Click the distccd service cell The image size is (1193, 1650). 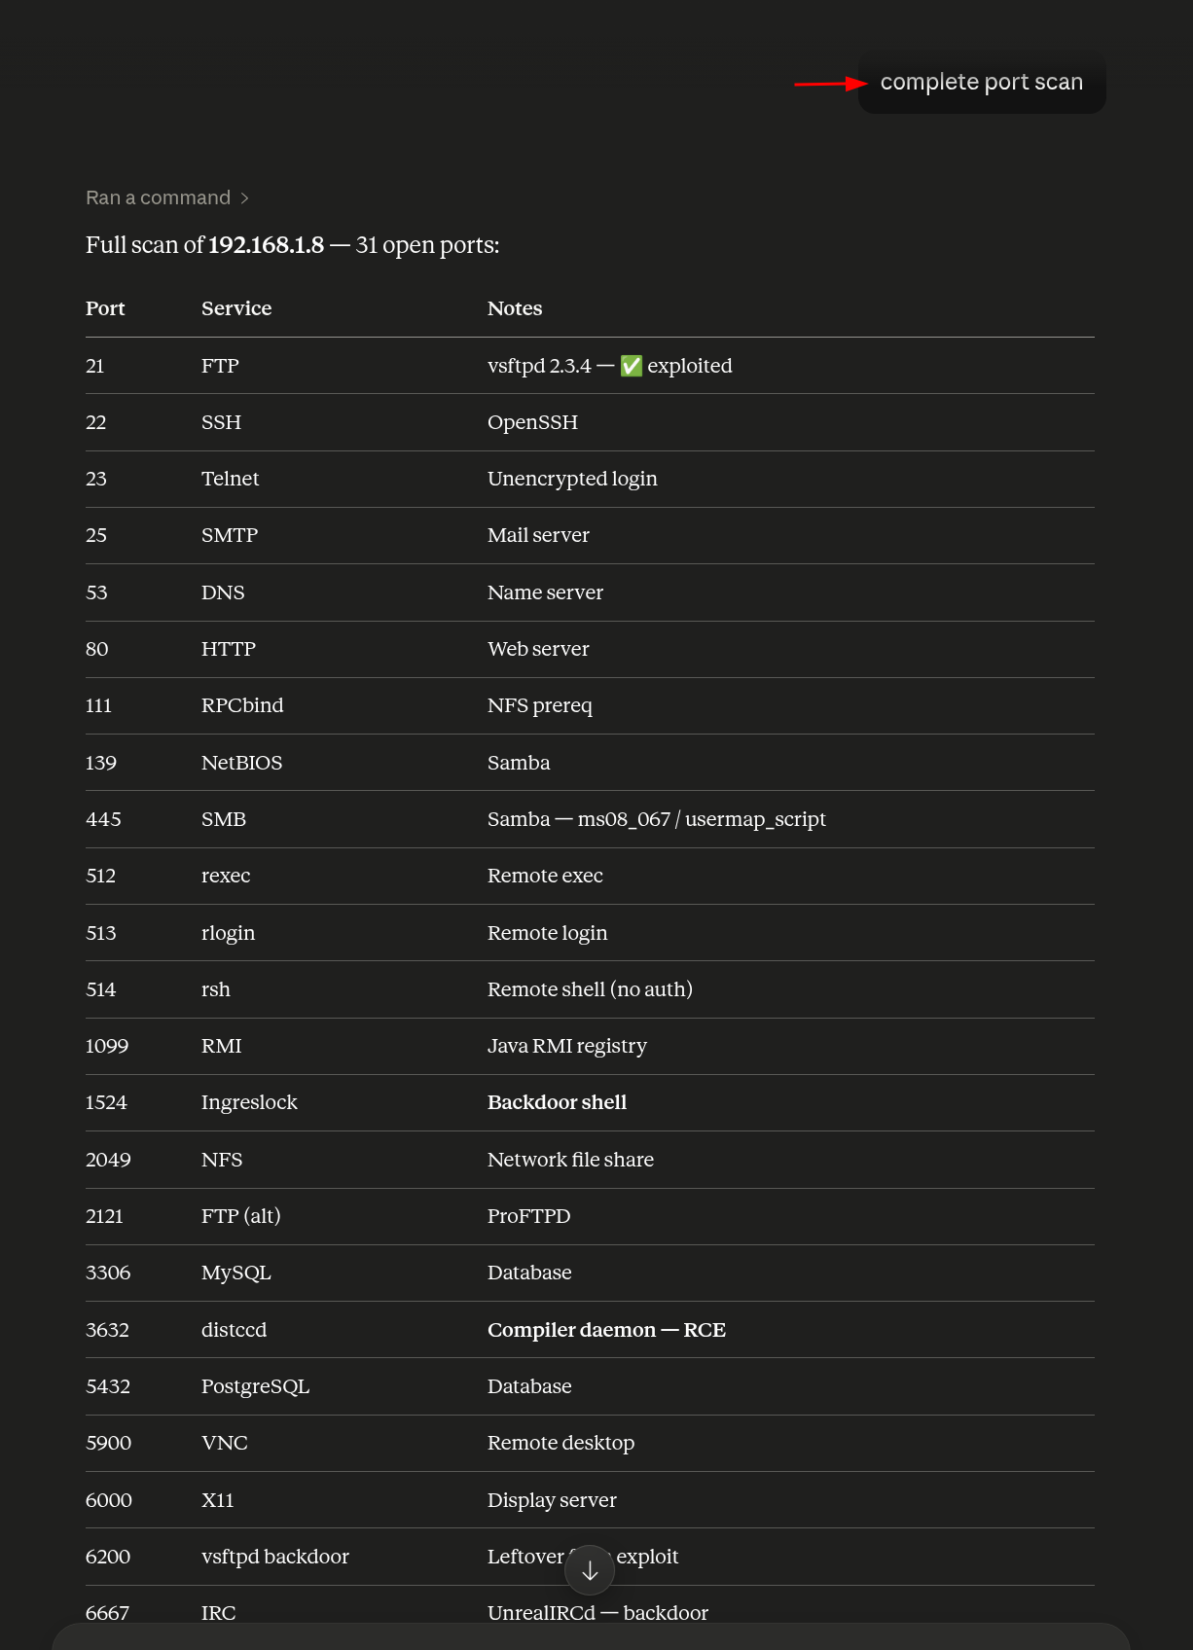tap(234, 1330)
